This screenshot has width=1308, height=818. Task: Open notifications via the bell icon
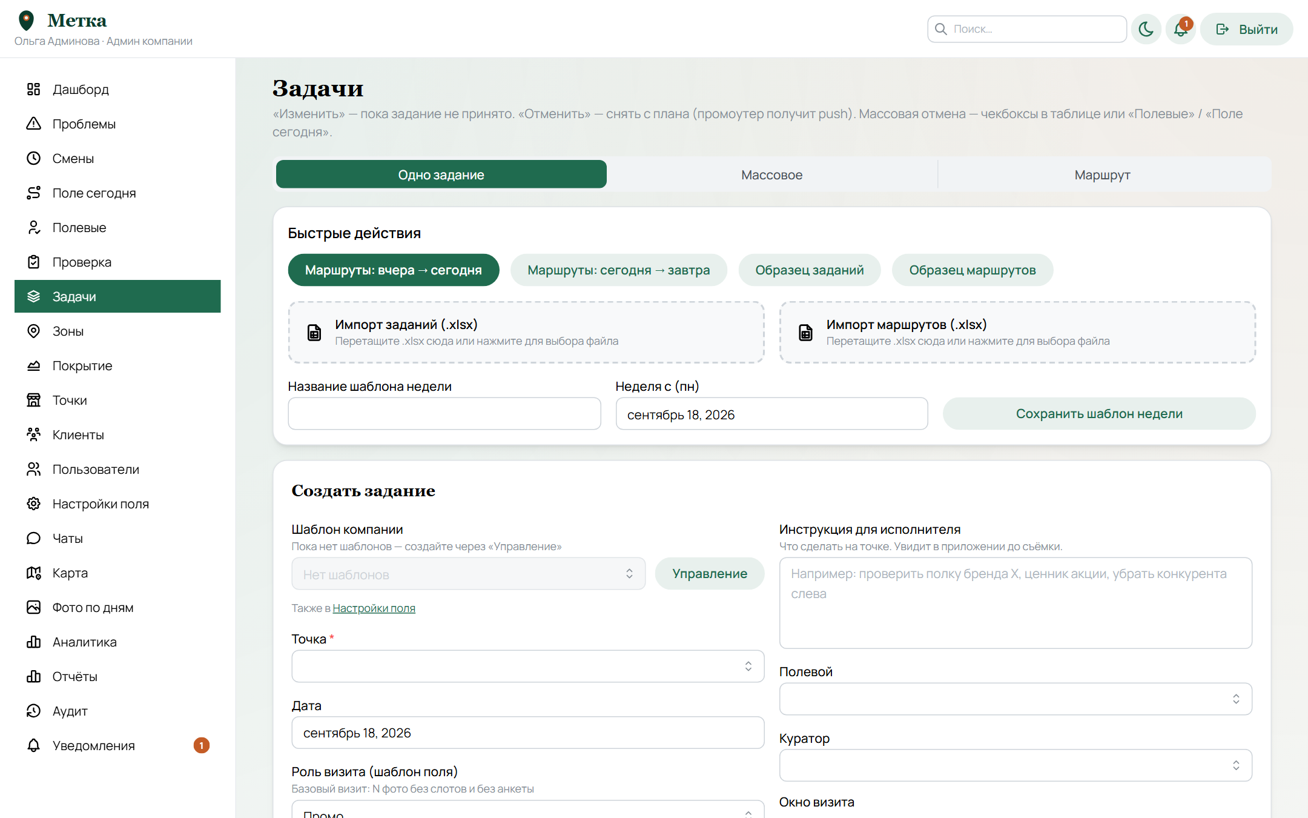click(1180, 29)
